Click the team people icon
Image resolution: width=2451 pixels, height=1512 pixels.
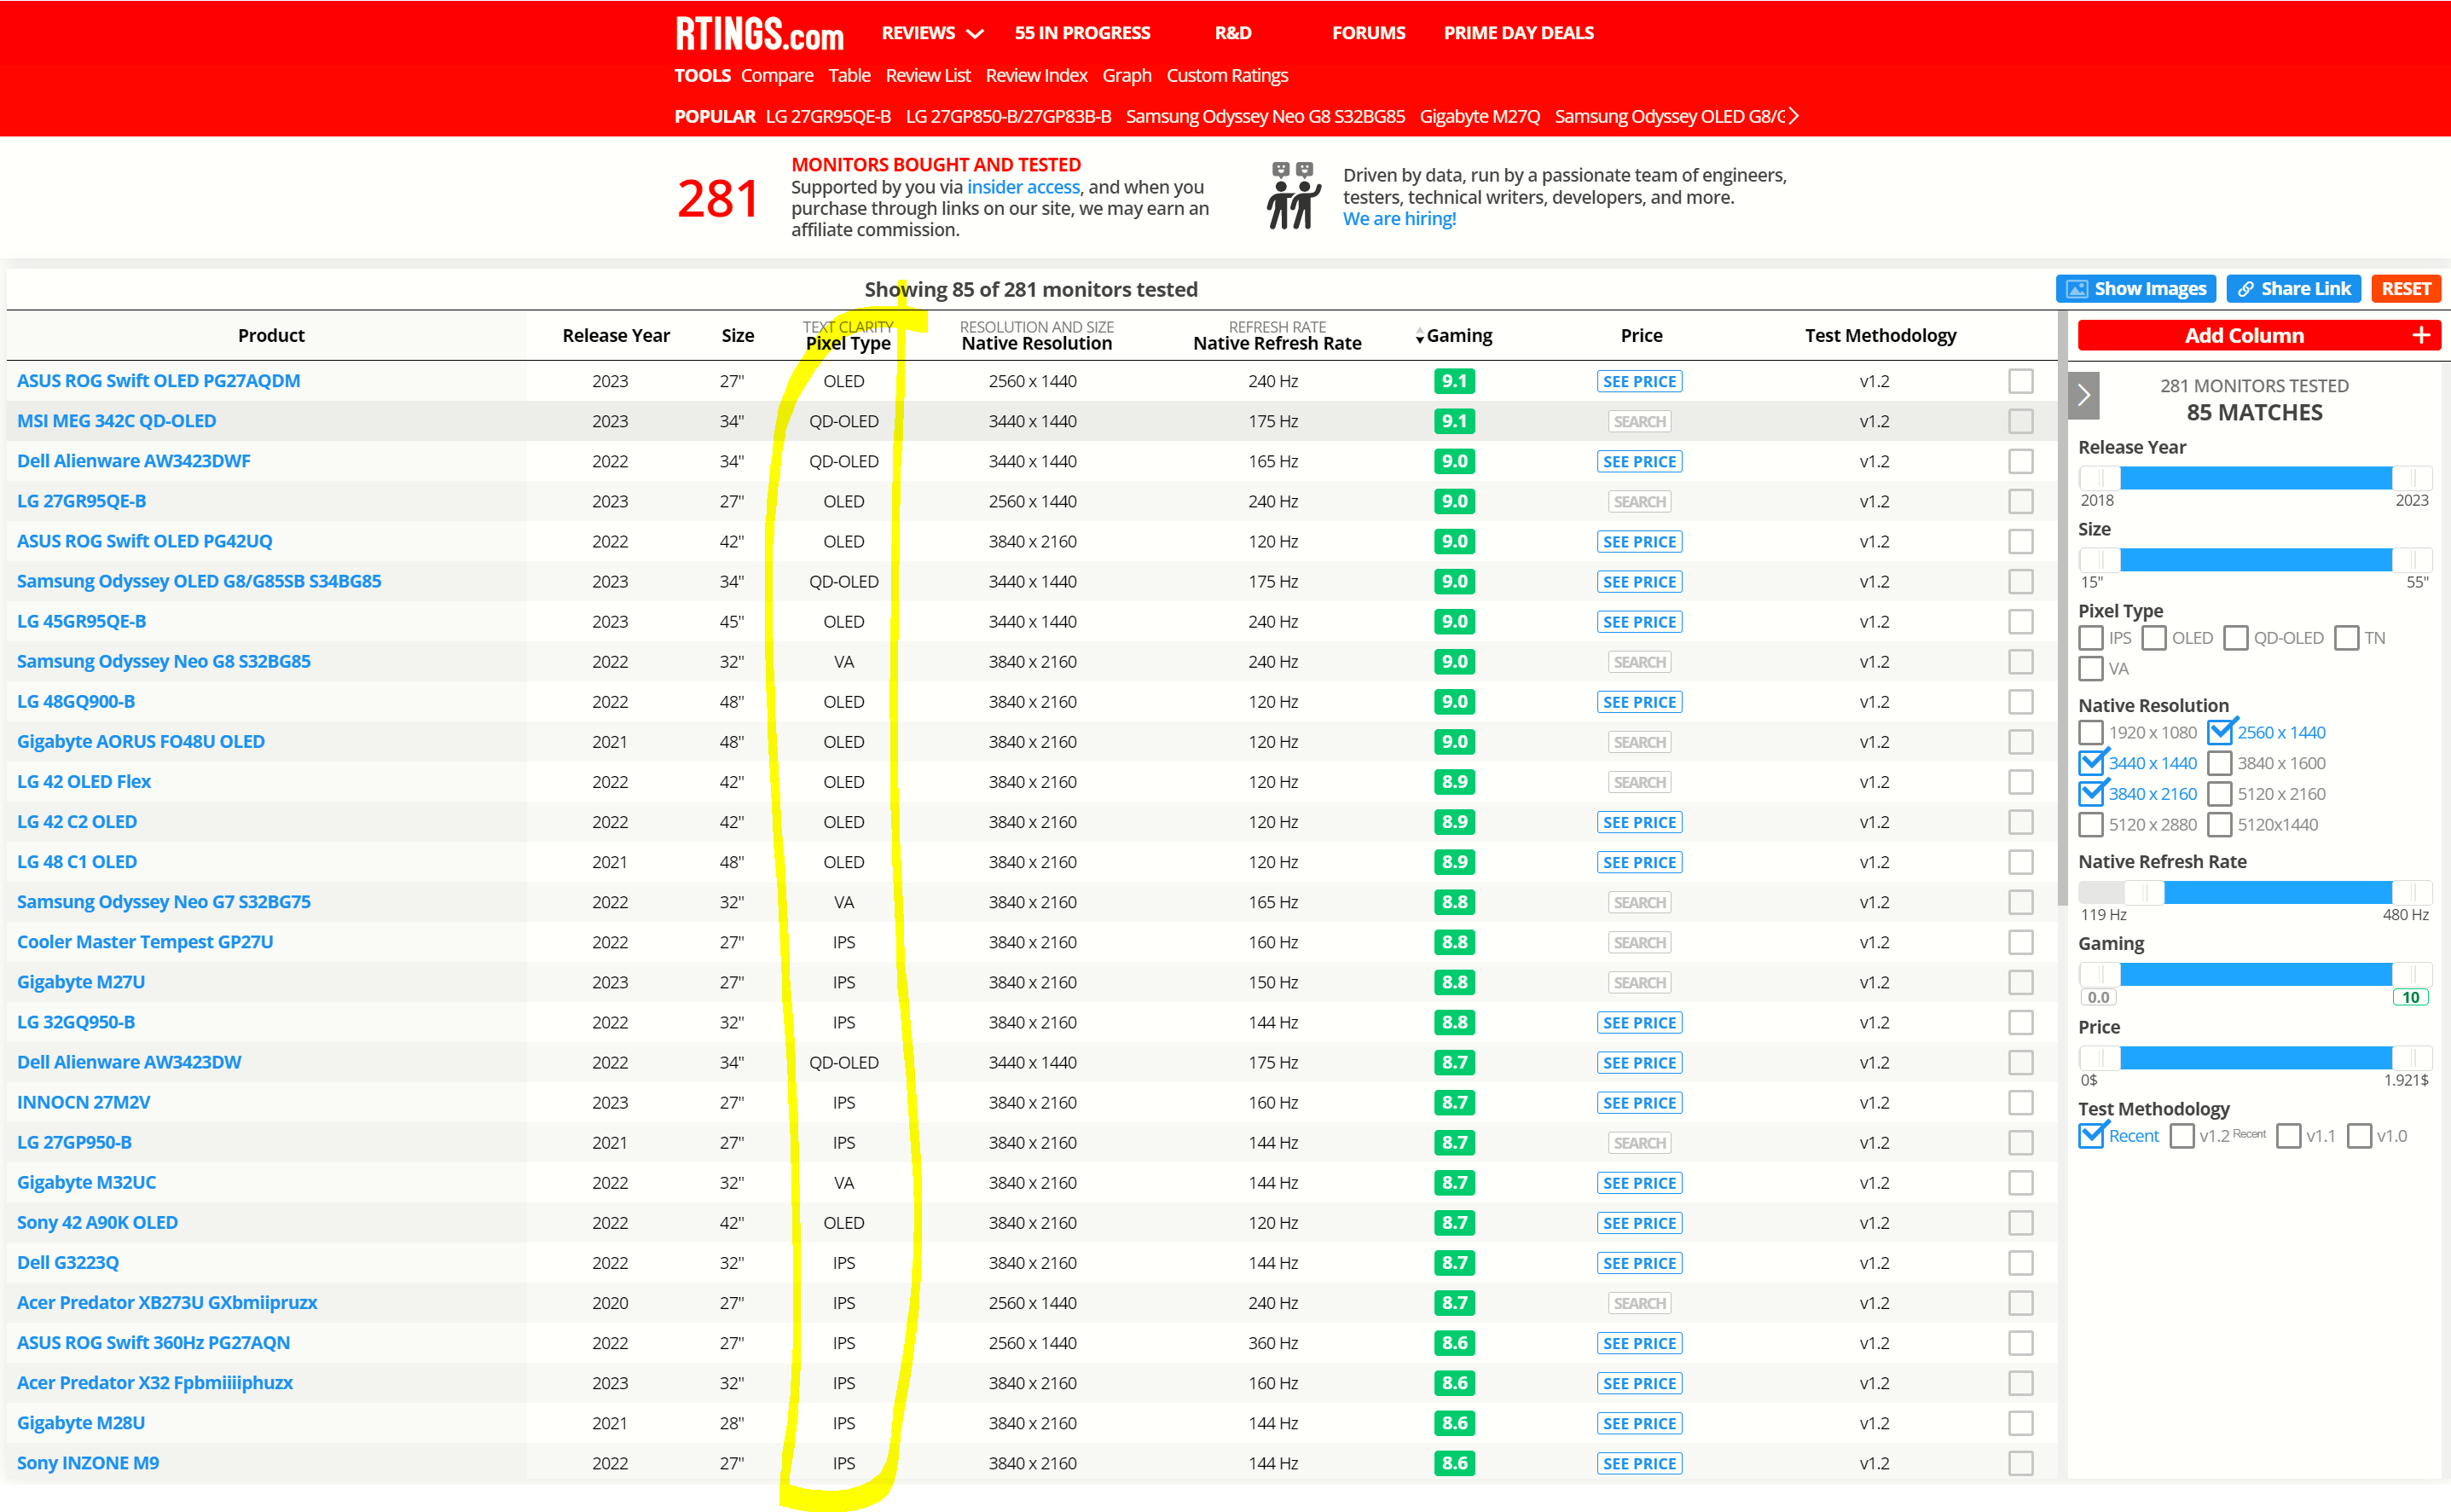pos(1294,196)
